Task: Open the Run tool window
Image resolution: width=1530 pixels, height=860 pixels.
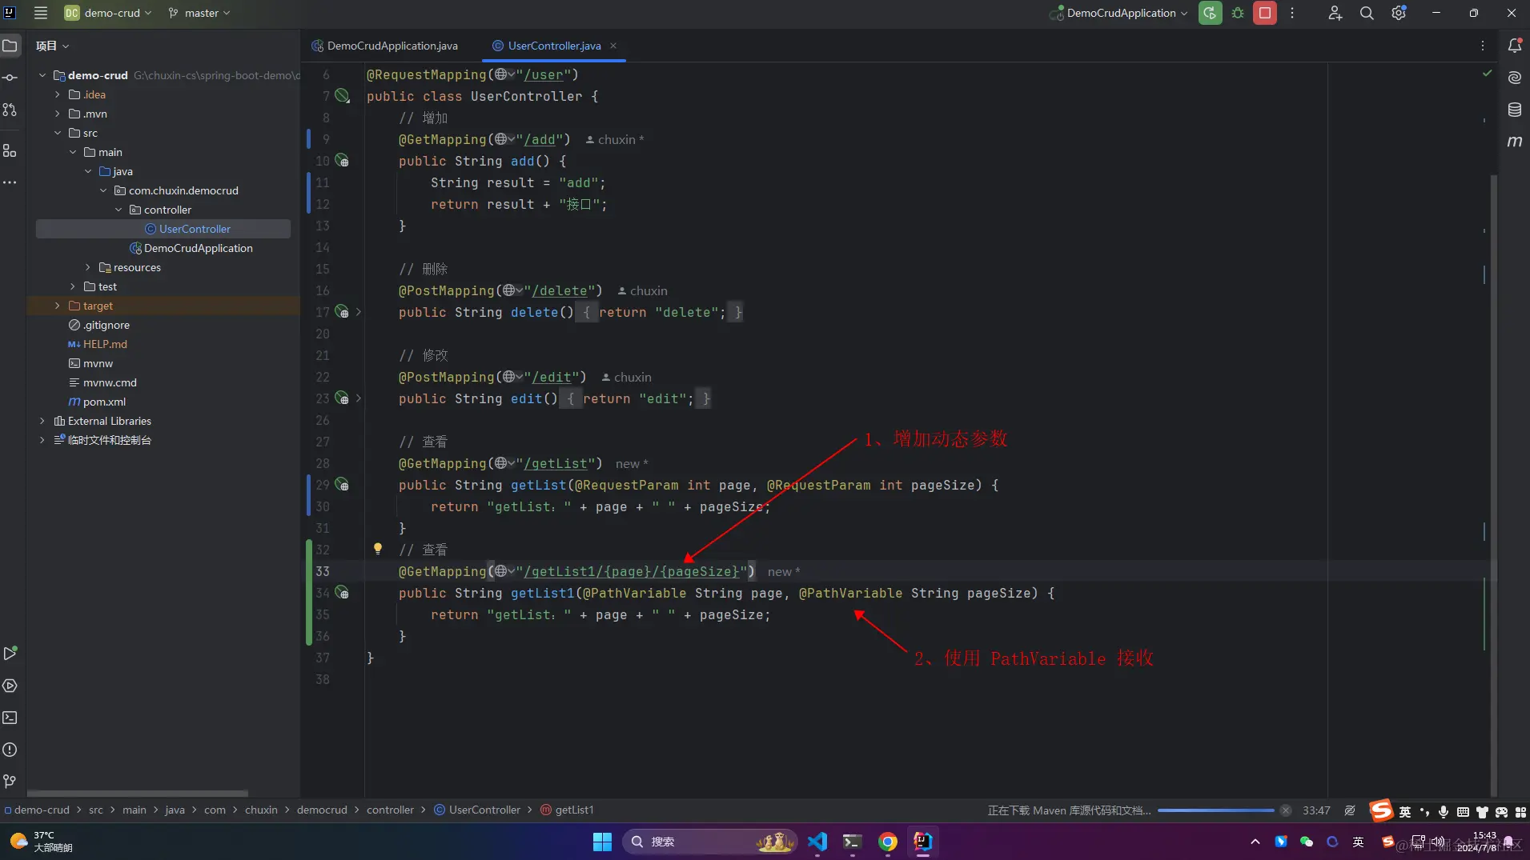Action: point(10,654)
